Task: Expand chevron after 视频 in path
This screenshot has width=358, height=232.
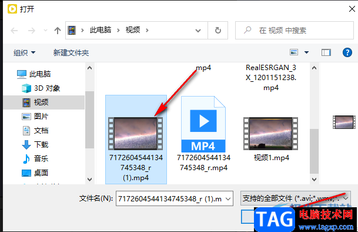Action: 148,30
